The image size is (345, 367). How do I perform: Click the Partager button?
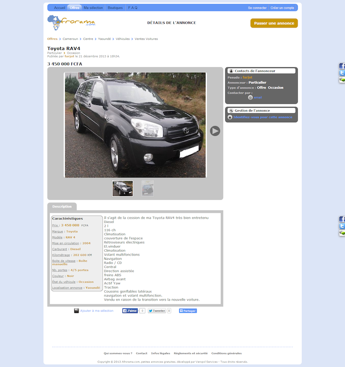tap(188, 310)
